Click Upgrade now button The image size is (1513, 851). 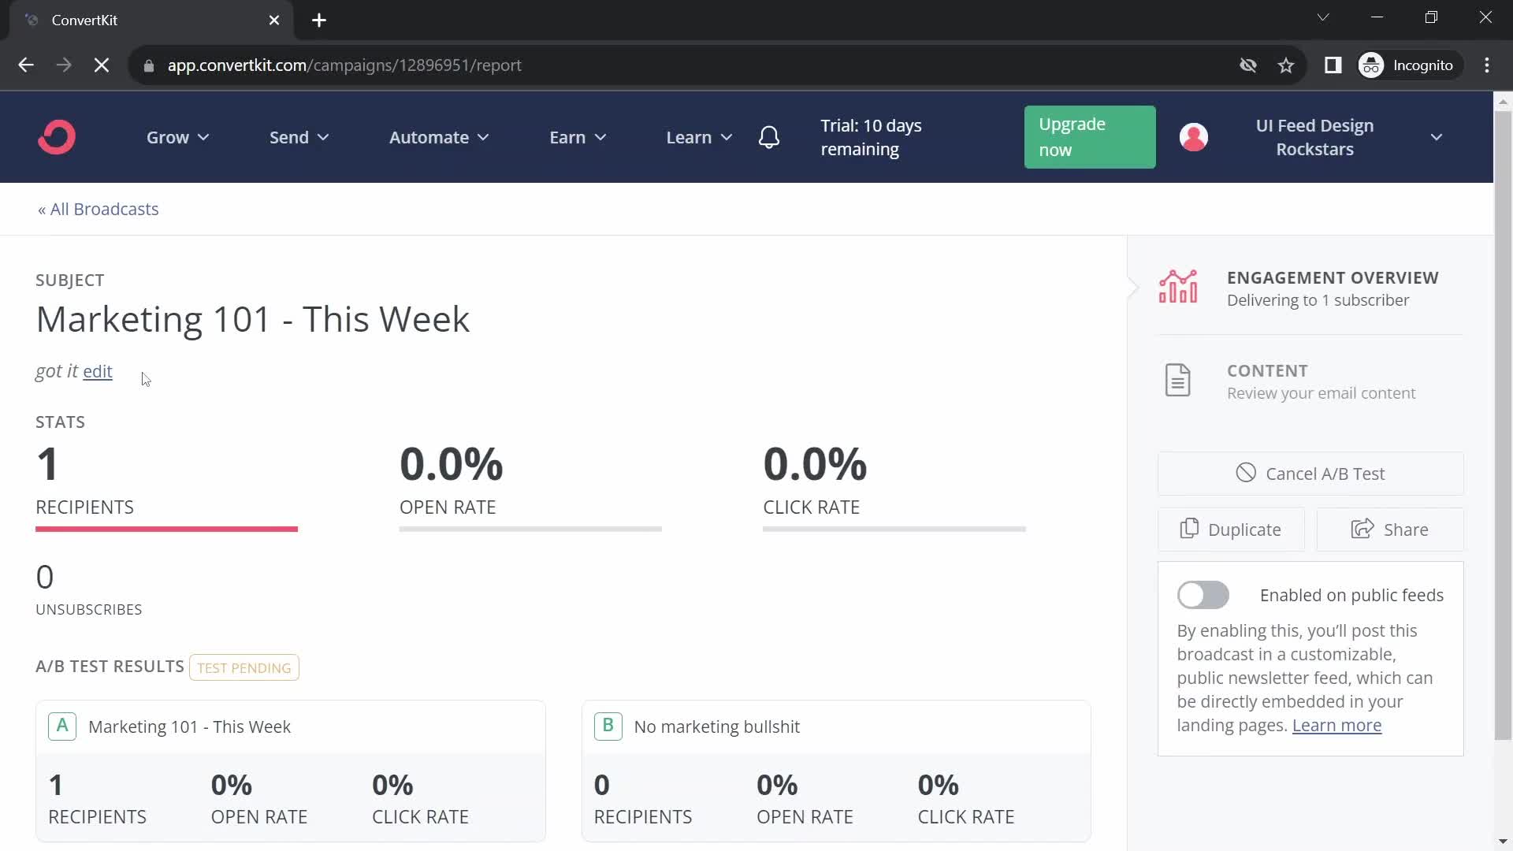pyautogui.click(x=1089, y=137)
